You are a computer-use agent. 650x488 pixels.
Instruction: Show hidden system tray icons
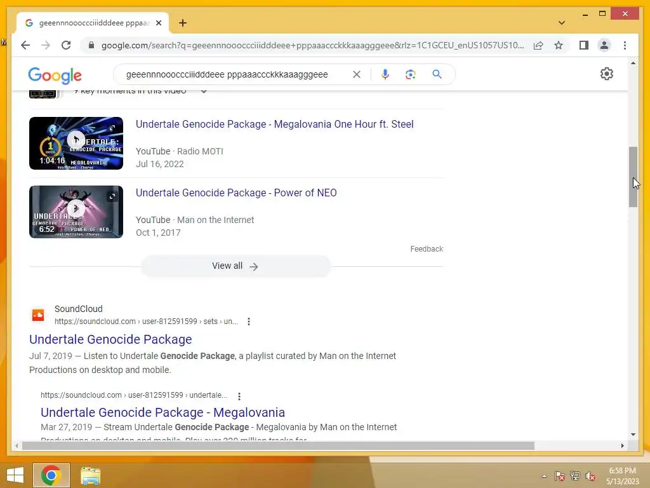tap(544, 476)
